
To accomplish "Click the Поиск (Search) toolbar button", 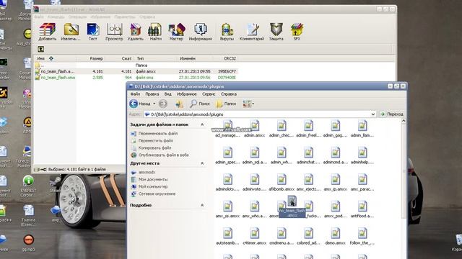I will click(x=200, y=104).
